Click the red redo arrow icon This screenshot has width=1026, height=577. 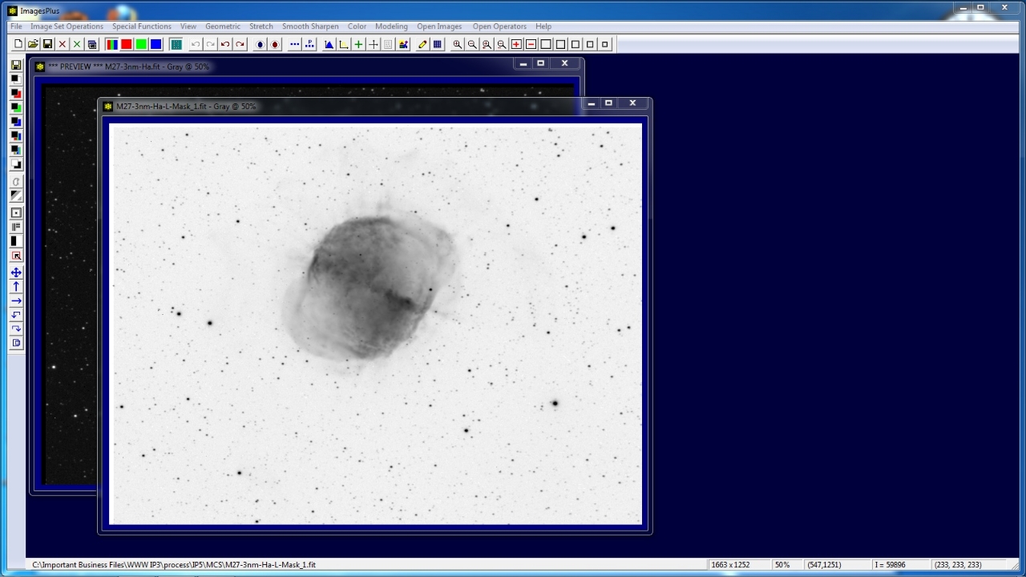tap(240, 44)
